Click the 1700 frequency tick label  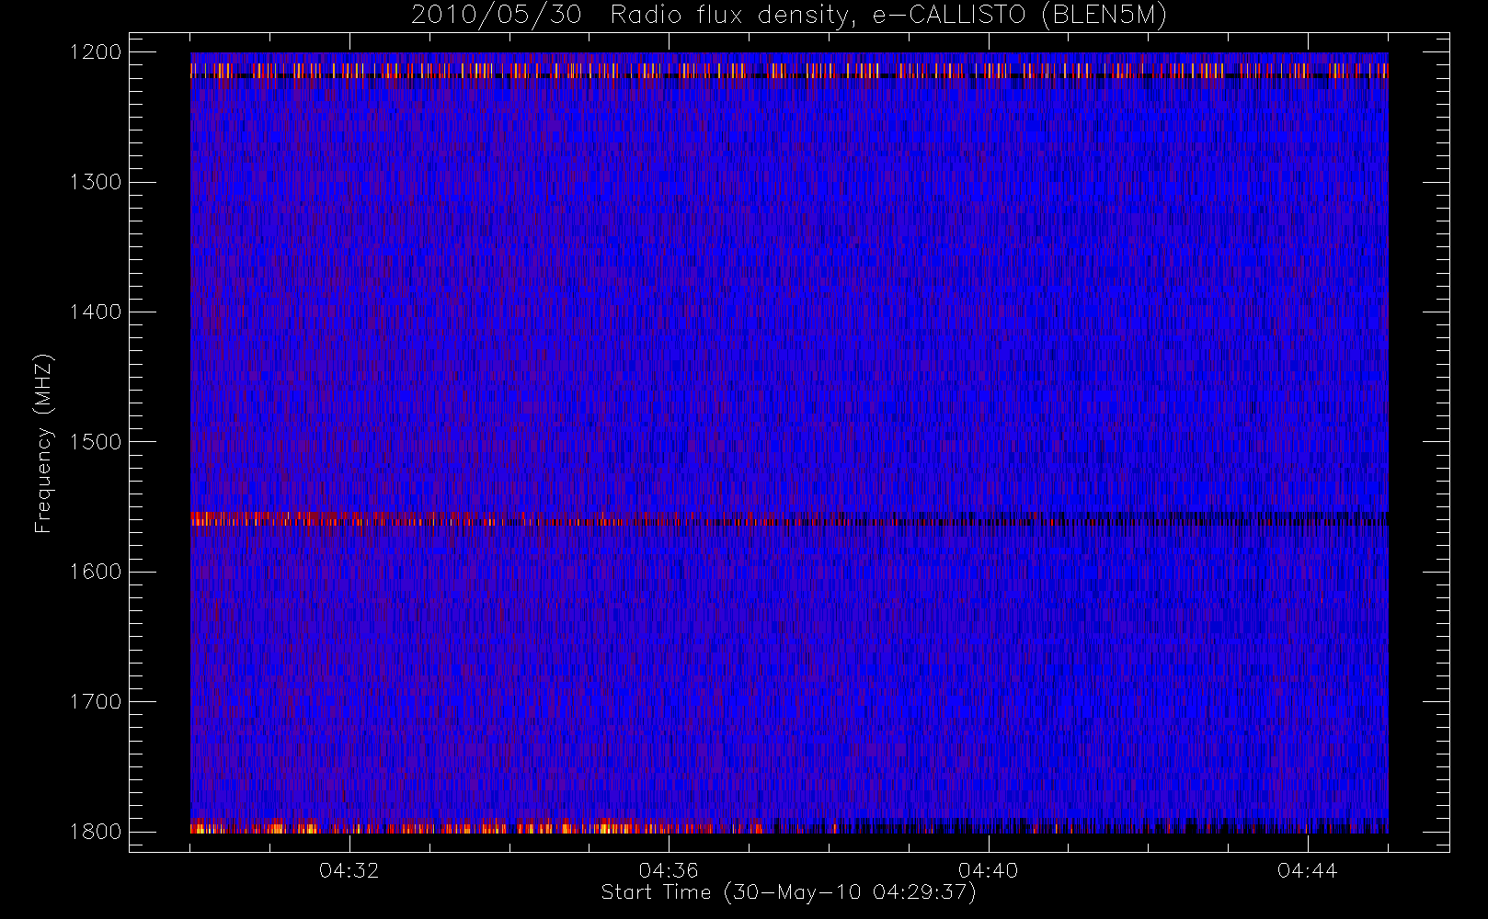click(x=96, y=702)
